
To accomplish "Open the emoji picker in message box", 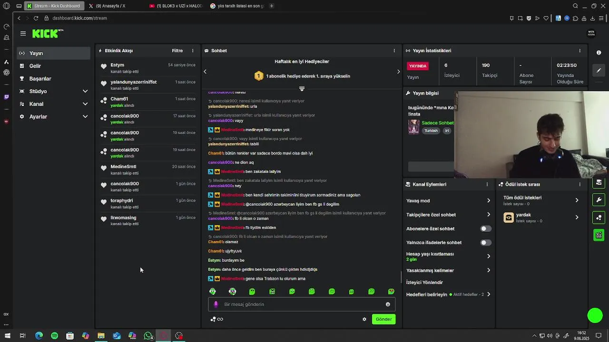I will coord(388,304).
